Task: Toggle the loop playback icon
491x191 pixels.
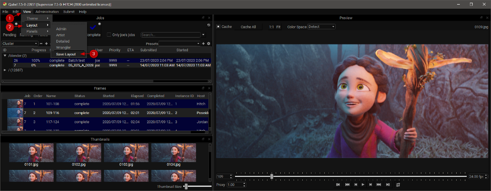Action: click(398, 185)
